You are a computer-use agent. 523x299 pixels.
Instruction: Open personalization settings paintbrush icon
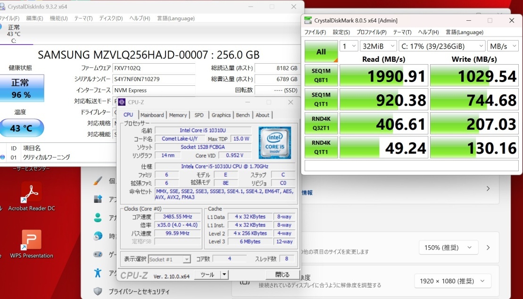[x=98, y=181]
